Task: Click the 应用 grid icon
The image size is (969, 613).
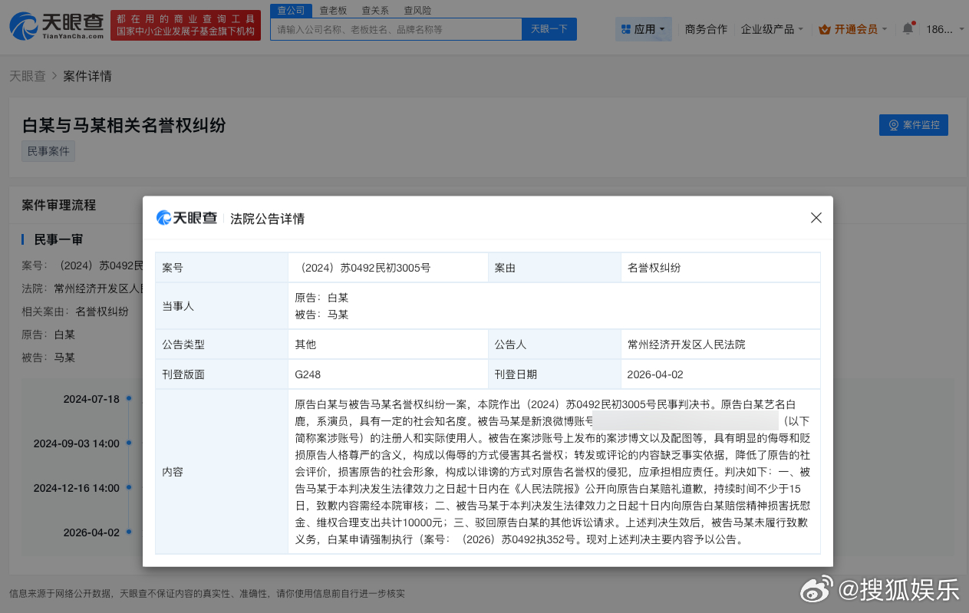Action: click(625, 29)
